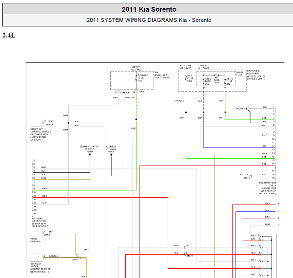Click 'I/P fuse & relay box' location label
The height and width of the screenshot is (278, 293).
coord(256,75)
